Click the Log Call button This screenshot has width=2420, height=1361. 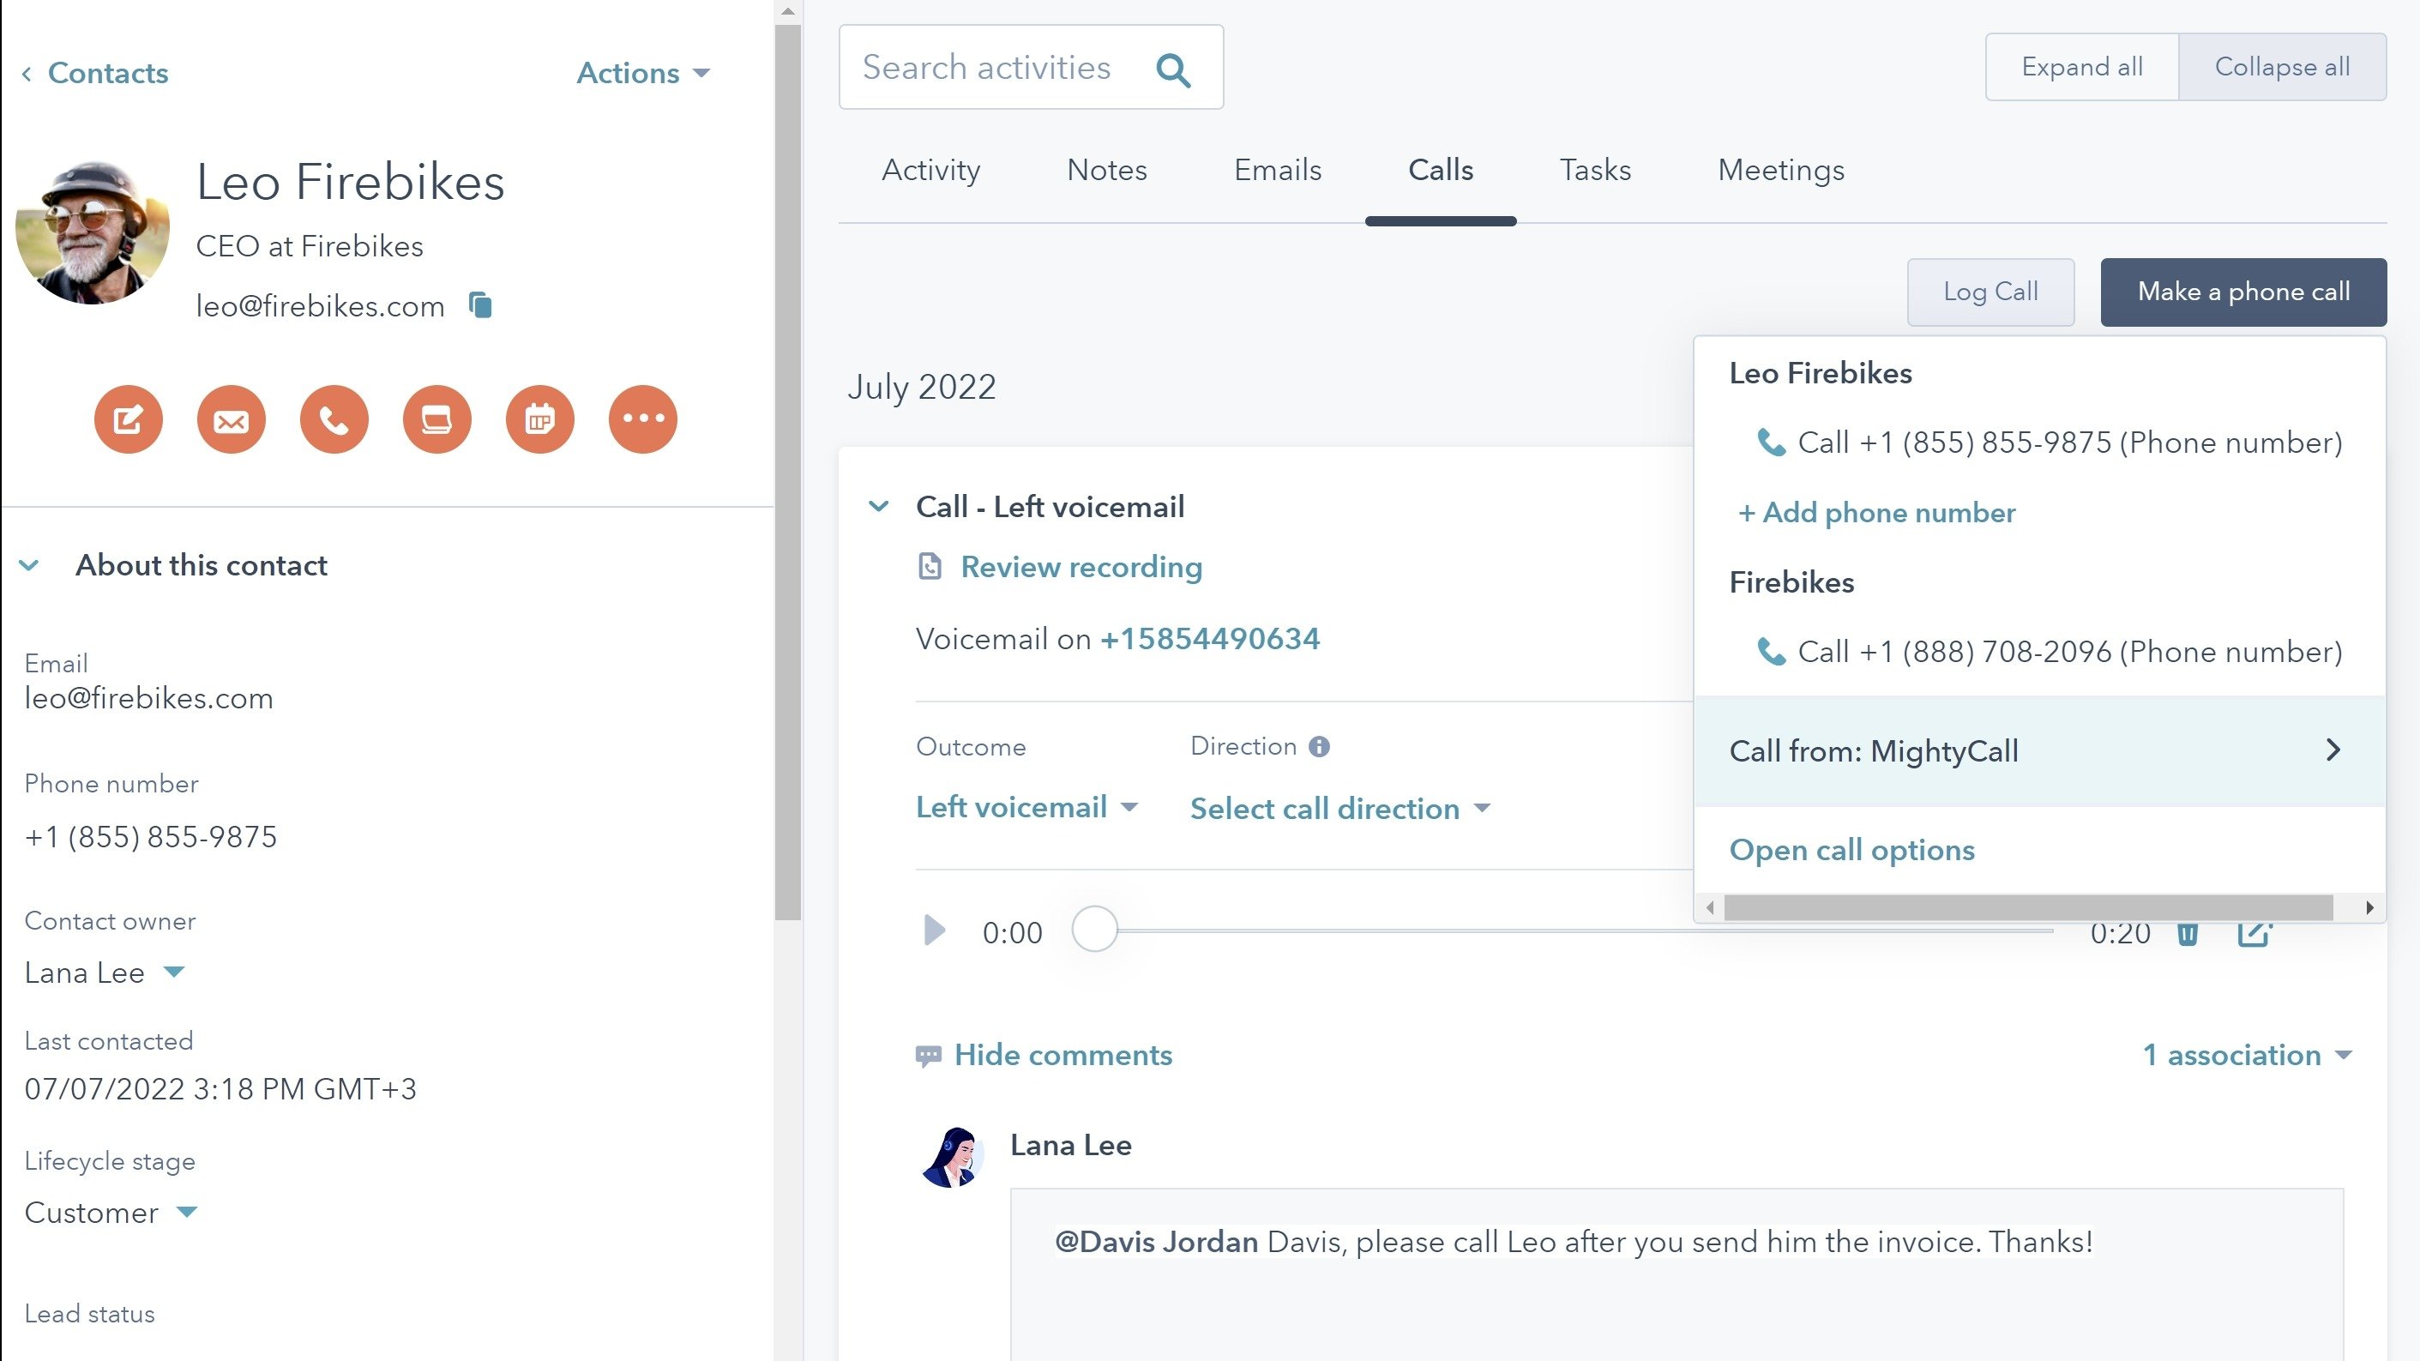[1990, 292]
